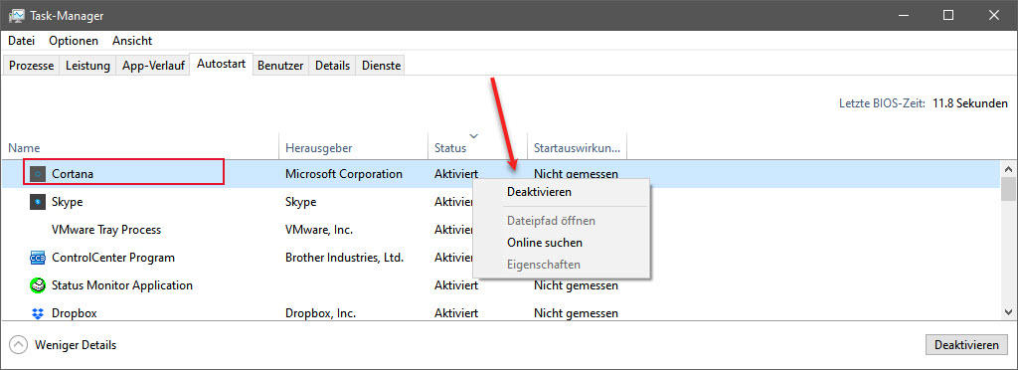Switch to the Details tab
The height and width of the screenshot is (370, 1018).
pyautogui.click(x=332, y=66)
